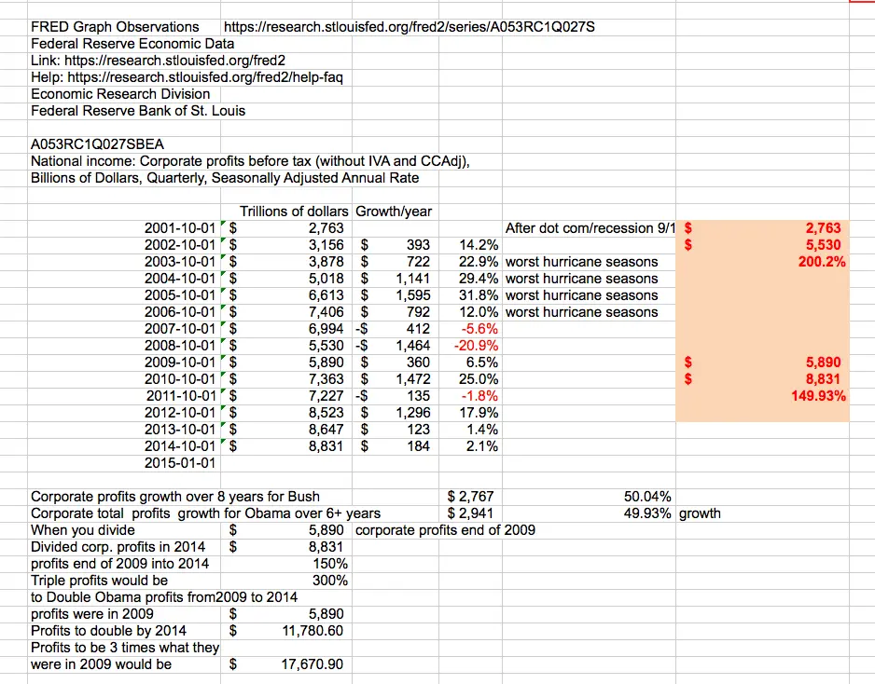This screenshot has height=684, width=875.
Task: Select 'worst hurricane seasons' in the 2006 row
Action: (581, 311)
